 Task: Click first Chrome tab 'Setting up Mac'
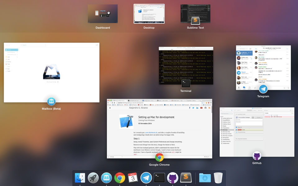pyautogui.click(x=120, y=100)
